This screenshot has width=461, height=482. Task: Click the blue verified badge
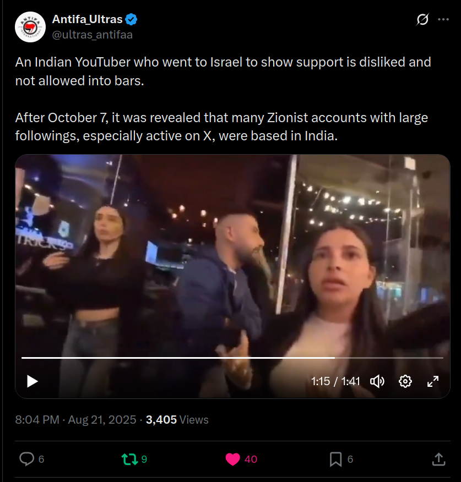pos(132,19)
